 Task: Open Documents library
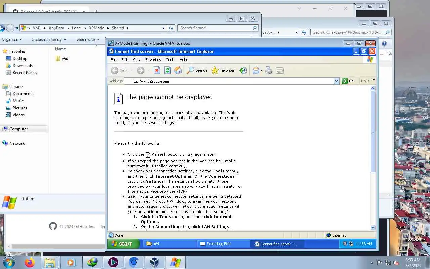click(23, 94)
